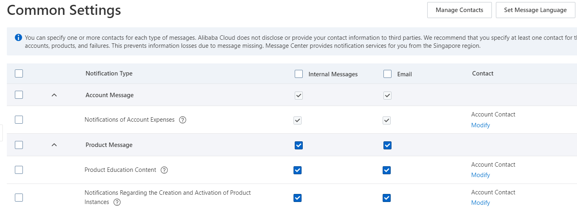Check the select-all checkbox in table header

tap(19, 73)
